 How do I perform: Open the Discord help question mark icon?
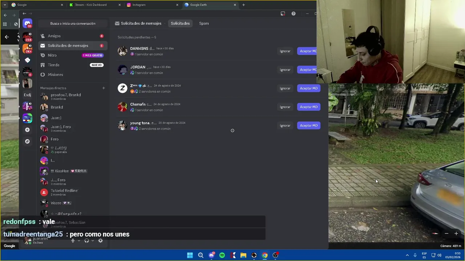pos(294,14)
